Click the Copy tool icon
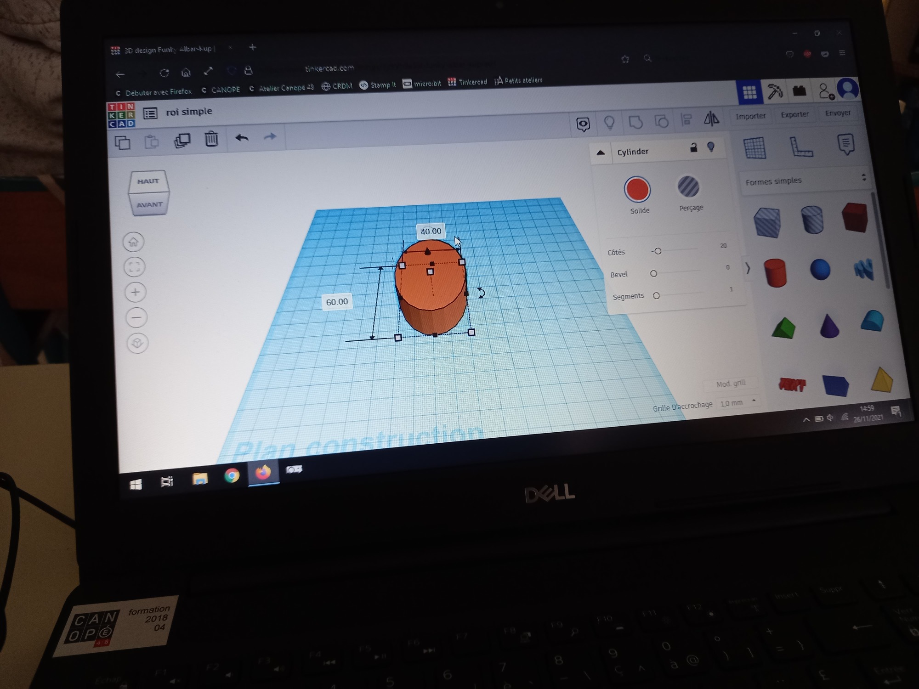 point(123,143)
